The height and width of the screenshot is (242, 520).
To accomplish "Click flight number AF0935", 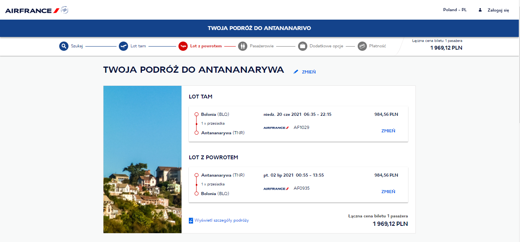I will pos(302,188).
